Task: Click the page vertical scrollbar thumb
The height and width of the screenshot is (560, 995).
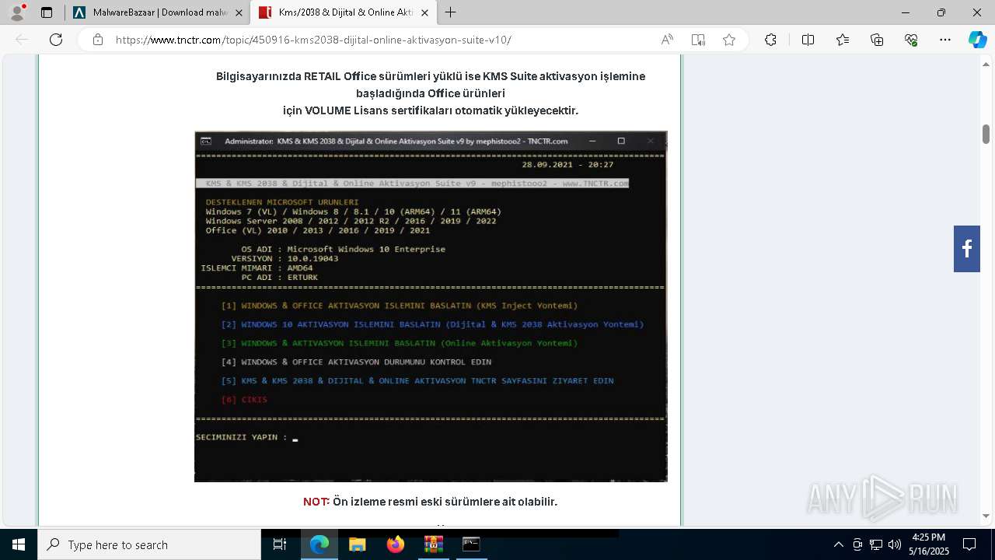Action: 986,134
